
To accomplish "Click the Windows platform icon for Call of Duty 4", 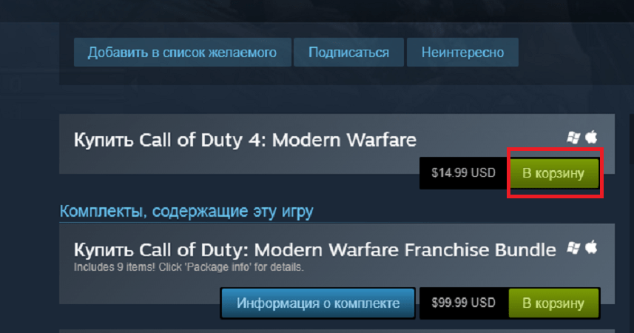I will click(573, 138).
